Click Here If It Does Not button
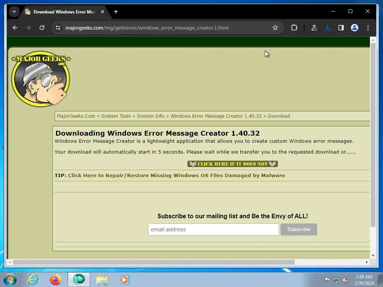Image resolution: width=383 pixels, height=287 pixels. 233,164
